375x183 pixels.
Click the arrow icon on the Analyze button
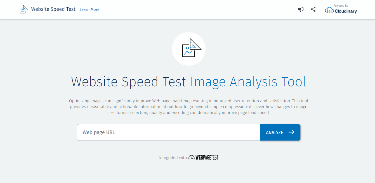(291, 132)
